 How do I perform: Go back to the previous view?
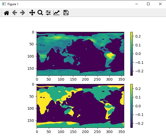(15, 13)
